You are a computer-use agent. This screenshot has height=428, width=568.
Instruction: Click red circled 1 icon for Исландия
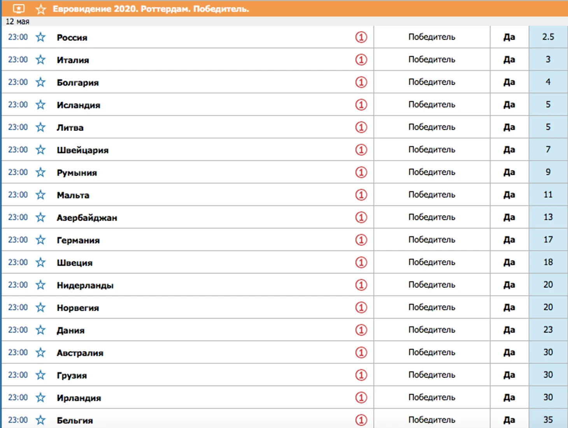pos(361,105)
